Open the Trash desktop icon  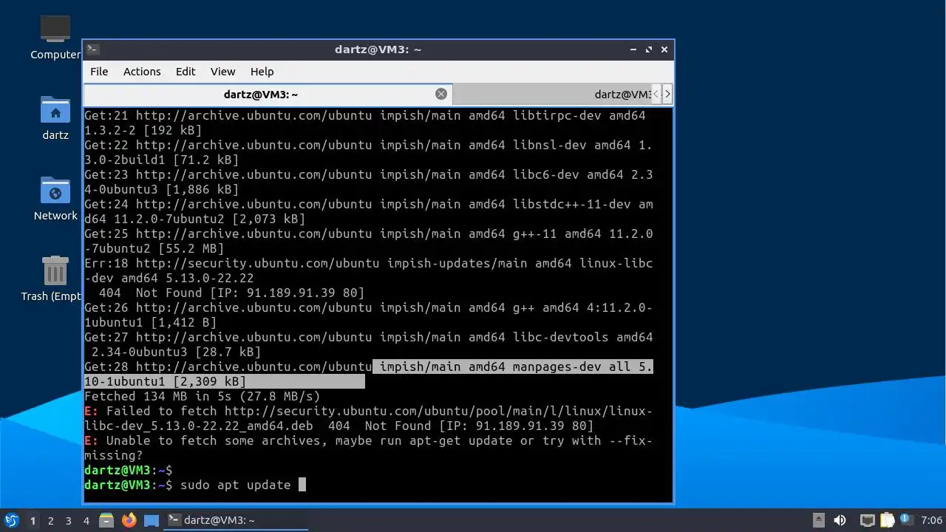point(55,270)
